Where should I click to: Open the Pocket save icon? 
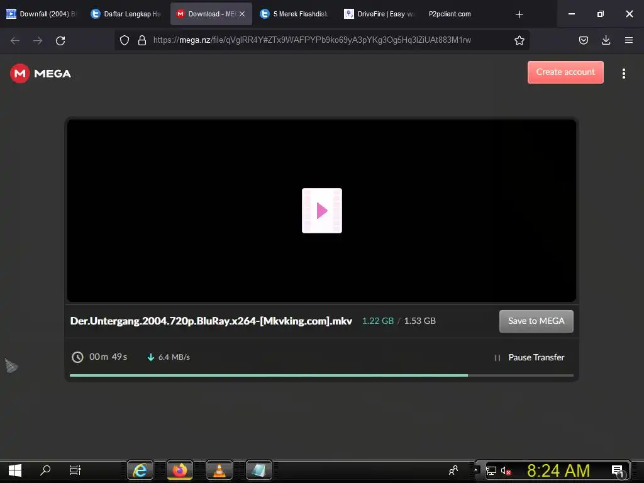point(583,40)
